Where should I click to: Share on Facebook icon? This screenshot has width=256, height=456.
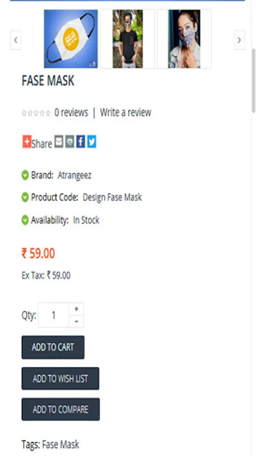coord(80,142)
